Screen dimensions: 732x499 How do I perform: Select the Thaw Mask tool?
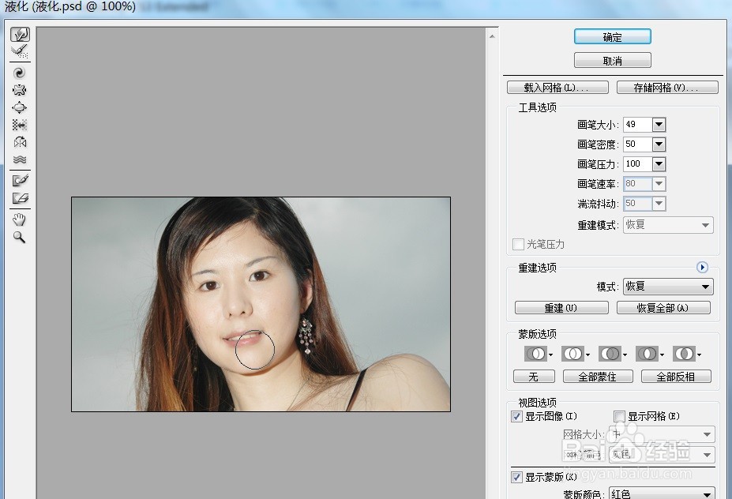click(20, 199)
